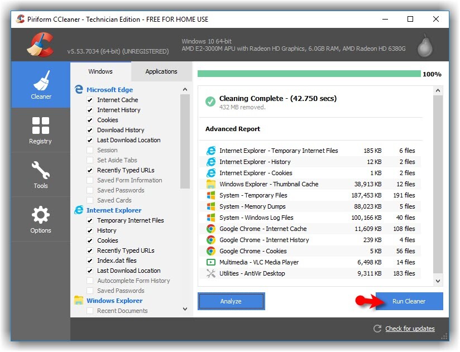Click Windows icon beside System - Windows Log Files

[x=211, y=218]
